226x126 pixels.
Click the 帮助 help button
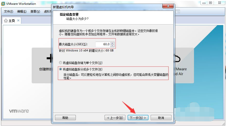[65, 118]
